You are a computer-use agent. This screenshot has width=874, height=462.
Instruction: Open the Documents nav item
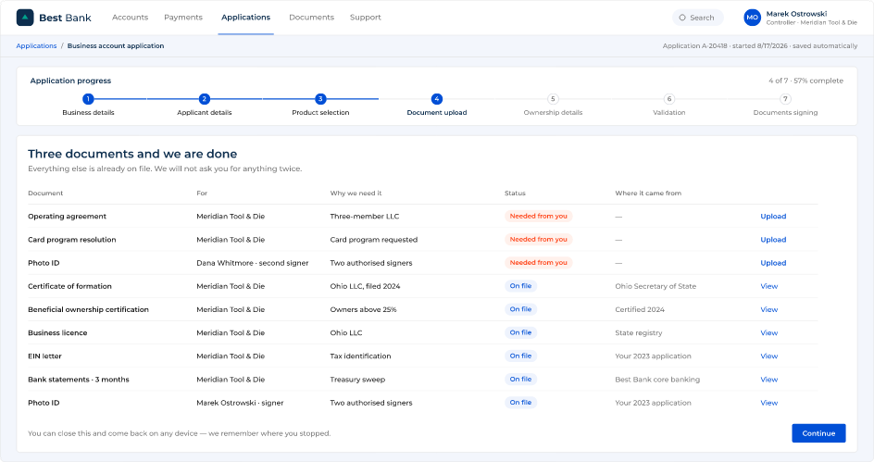[312, 18]
